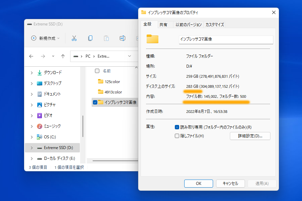Click the Copy icon in Explorer toolbar
Screen dimensions: 302x201
coord(90,38)
